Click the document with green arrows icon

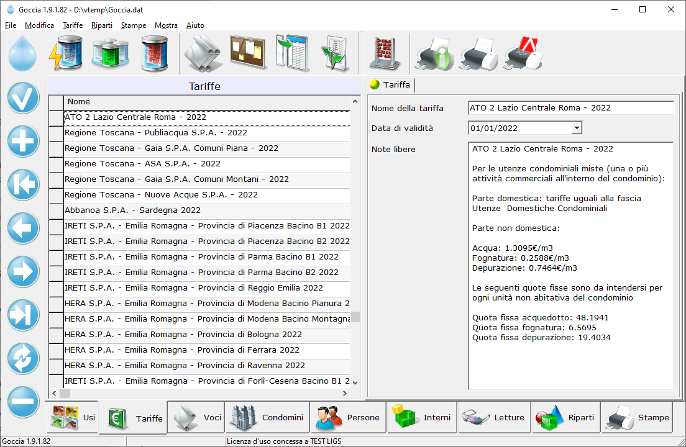tap(336, 54)
